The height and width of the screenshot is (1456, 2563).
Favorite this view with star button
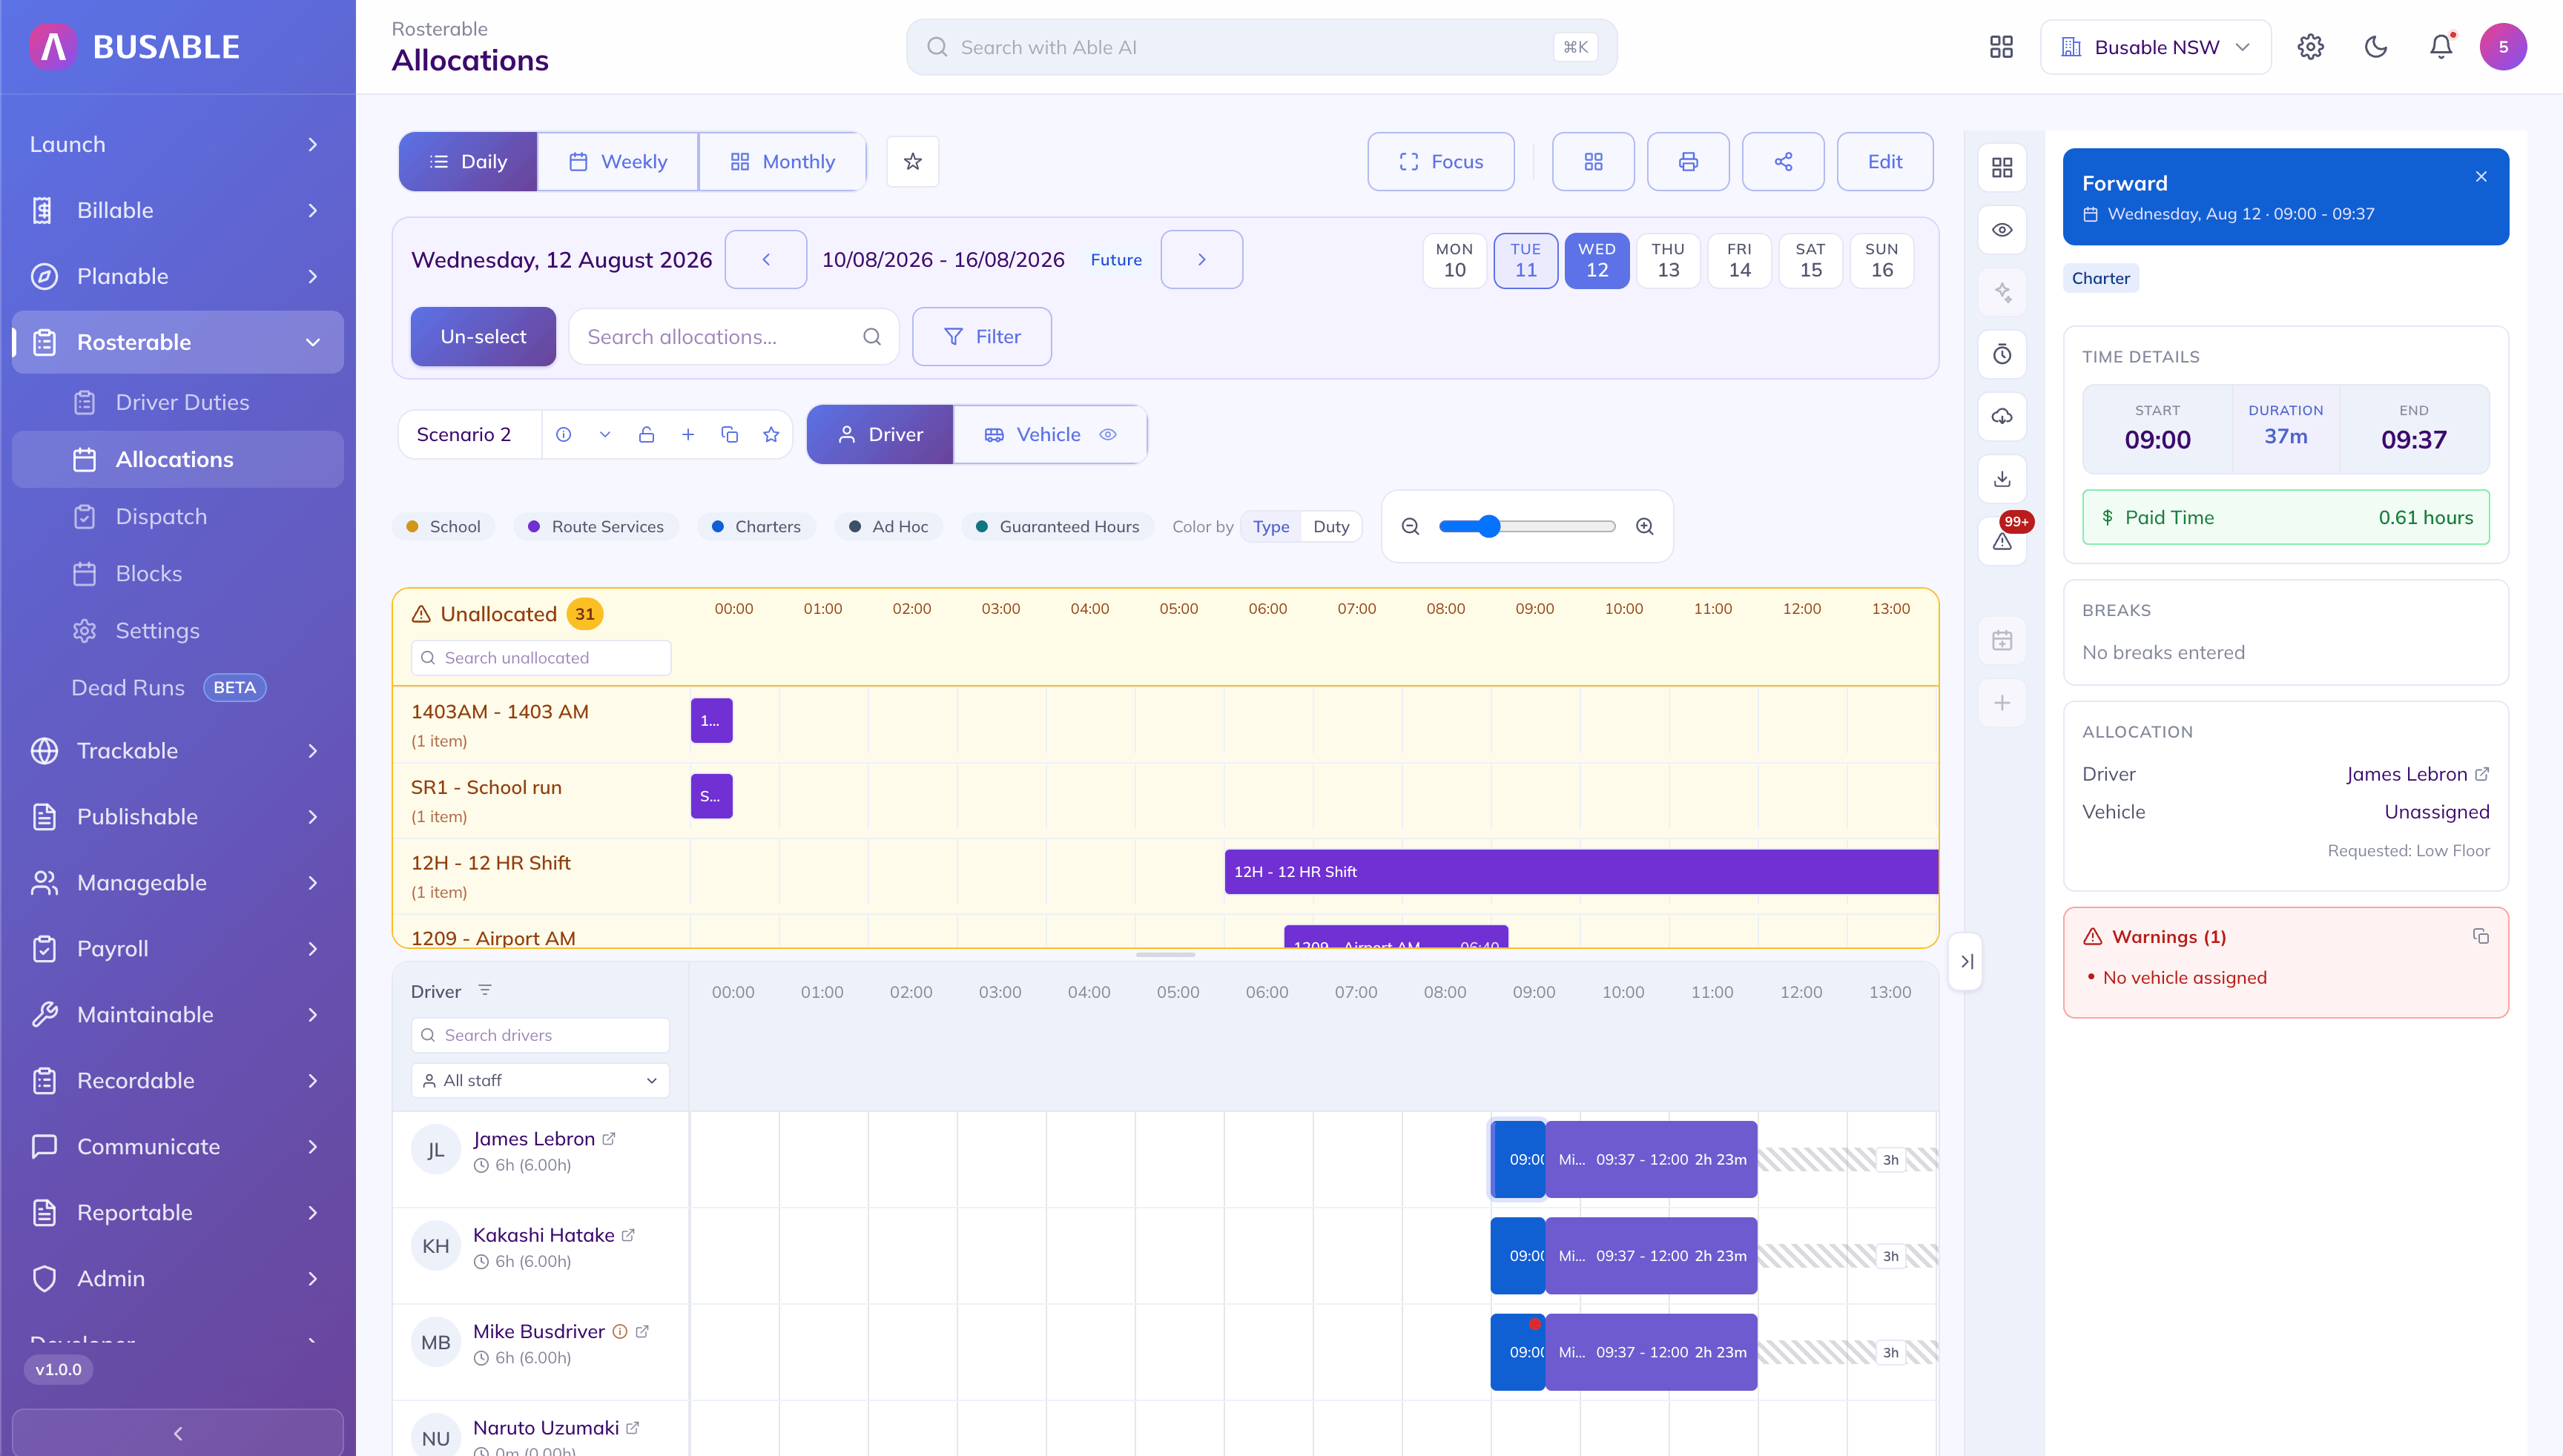[912, 161]
